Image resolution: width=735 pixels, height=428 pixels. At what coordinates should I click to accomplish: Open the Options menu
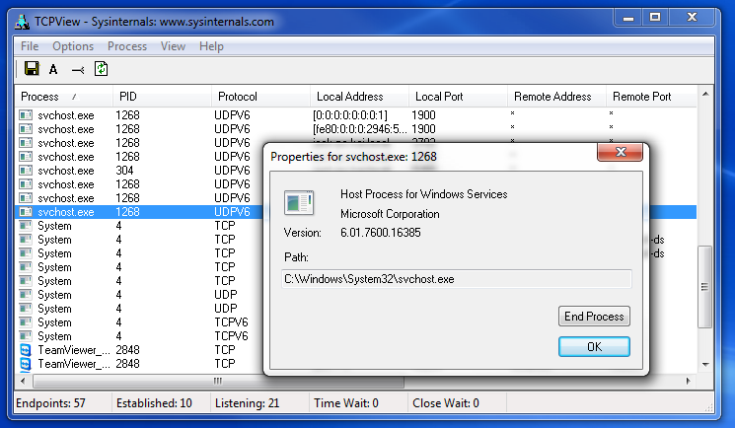73,46
